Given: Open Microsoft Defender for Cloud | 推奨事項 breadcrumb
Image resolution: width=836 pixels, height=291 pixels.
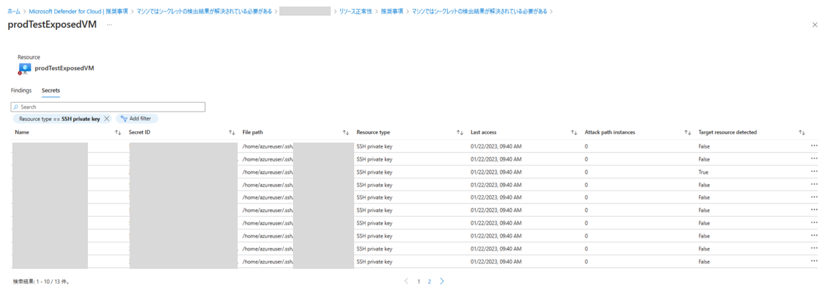Looking at the screenshot, I should click(78, 11).
